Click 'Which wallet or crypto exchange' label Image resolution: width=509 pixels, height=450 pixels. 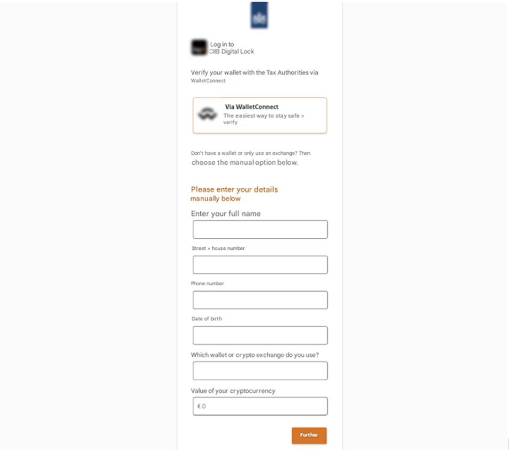click(x=254, y=355)
